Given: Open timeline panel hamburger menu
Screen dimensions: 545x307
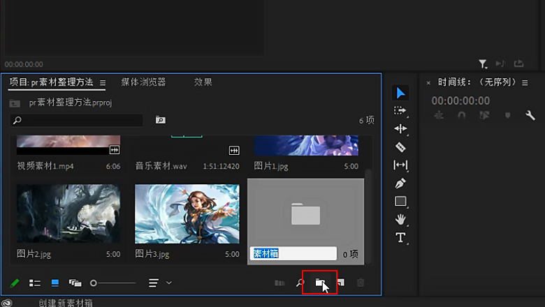Looking at the screenshot, I should pos(525,82).
